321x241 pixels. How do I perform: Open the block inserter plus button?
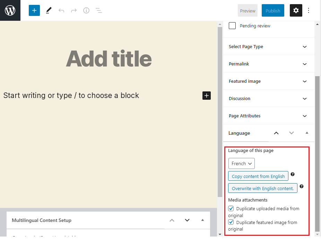pos(34,10)
